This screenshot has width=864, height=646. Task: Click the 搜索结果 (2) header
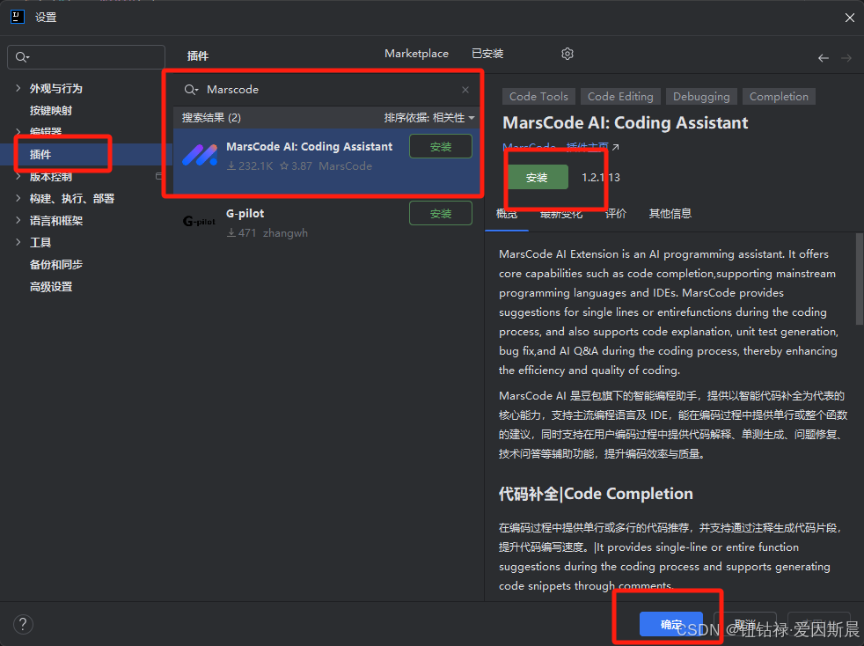tap(211, 117)
